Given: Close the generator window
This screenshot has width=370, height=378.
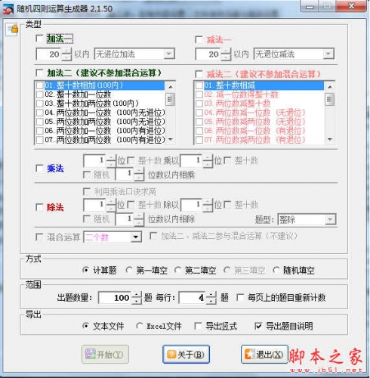Looking at the screenshot, I should coord(351,6).
